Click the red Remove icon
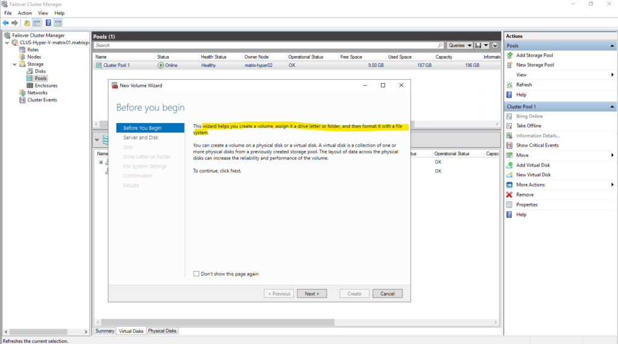The height and width of the screenshot is (344, 618). click(x=510, y=195)
